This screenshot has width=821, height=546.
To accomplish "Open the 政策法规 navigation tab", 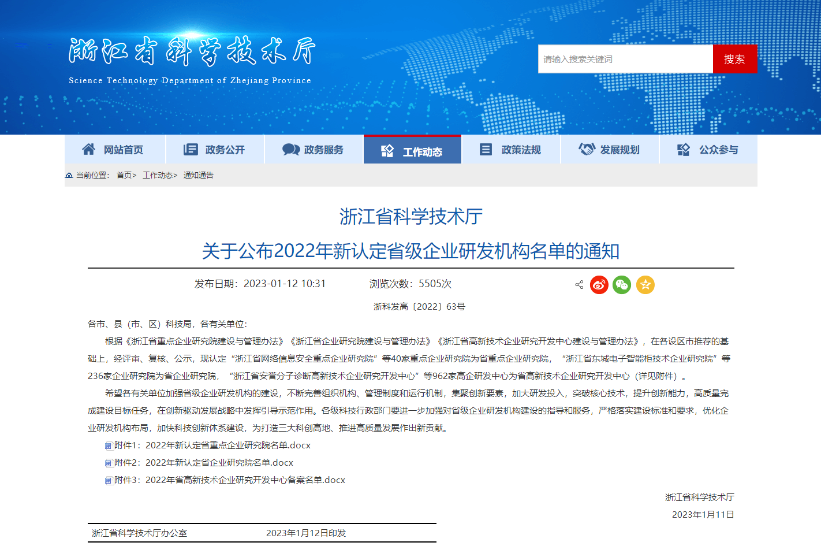I will [511, 150].
